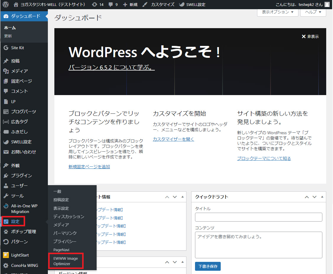The width and height of the screenshot is (333, 274).
Task: Open 更新 under the dashboard menu
Action: coord(8,36)
